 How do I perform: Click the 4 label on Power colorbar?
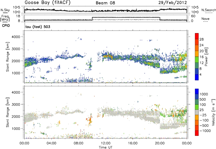(x=201, y=74)
